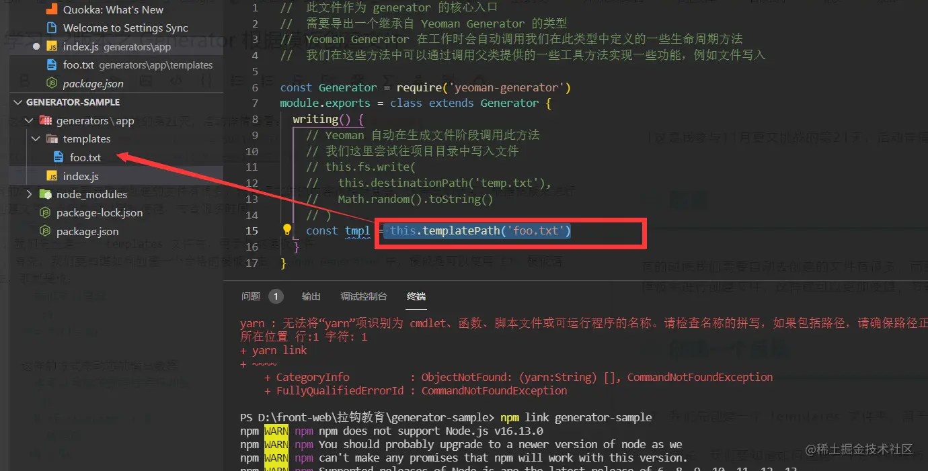
Task: Open package.json below package-lock.json
Action: point(87,231)
